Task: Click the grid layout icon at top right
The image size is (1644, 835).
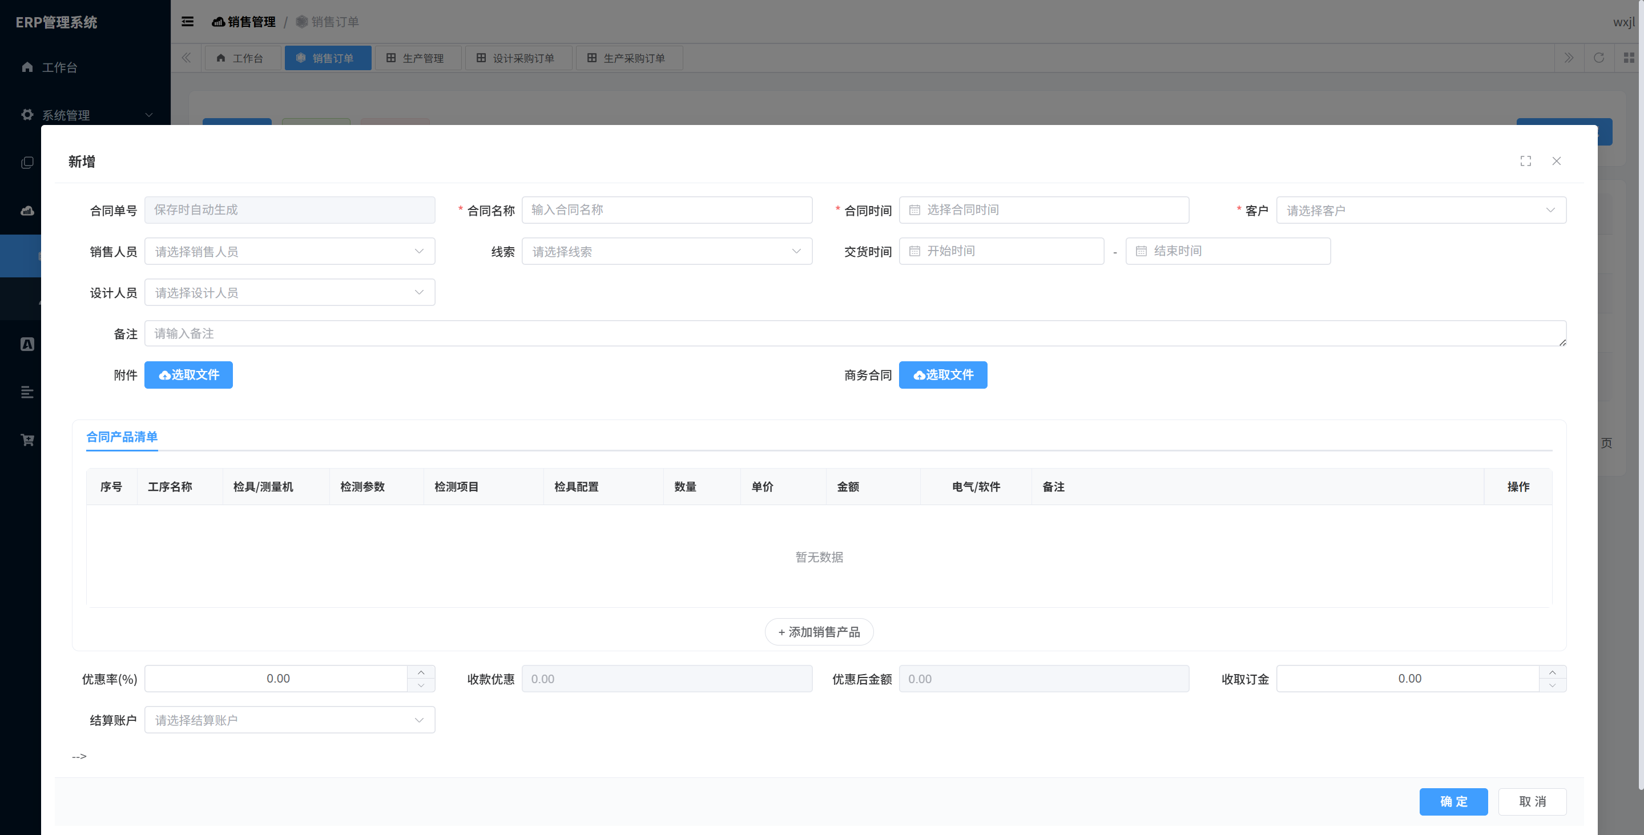Action: tap(1629, 58)
